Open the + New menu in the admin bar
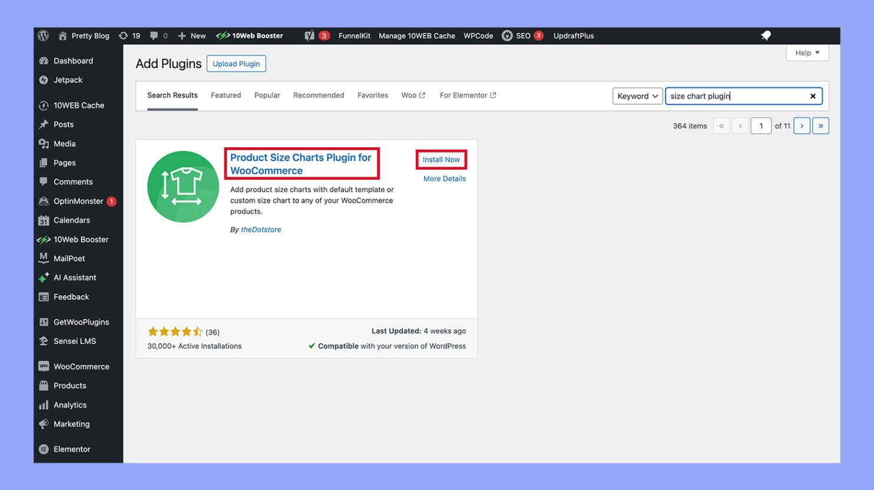 point(191,36)
